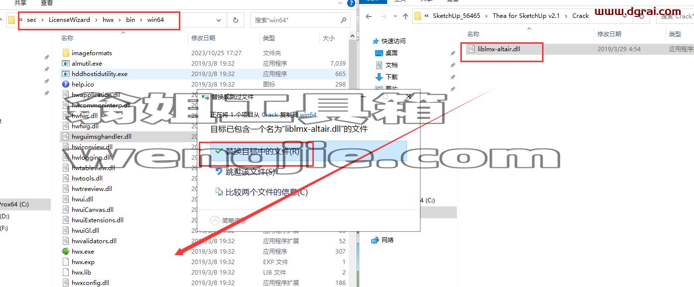Image resolution: width=694 pixels, height=287 pixels.
Task: Sort right window by 修改日期 column
Action: [609, 34]
